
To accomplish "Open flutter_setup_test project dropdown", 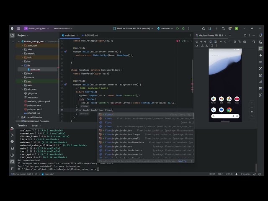I will click(x=36, y=28).
